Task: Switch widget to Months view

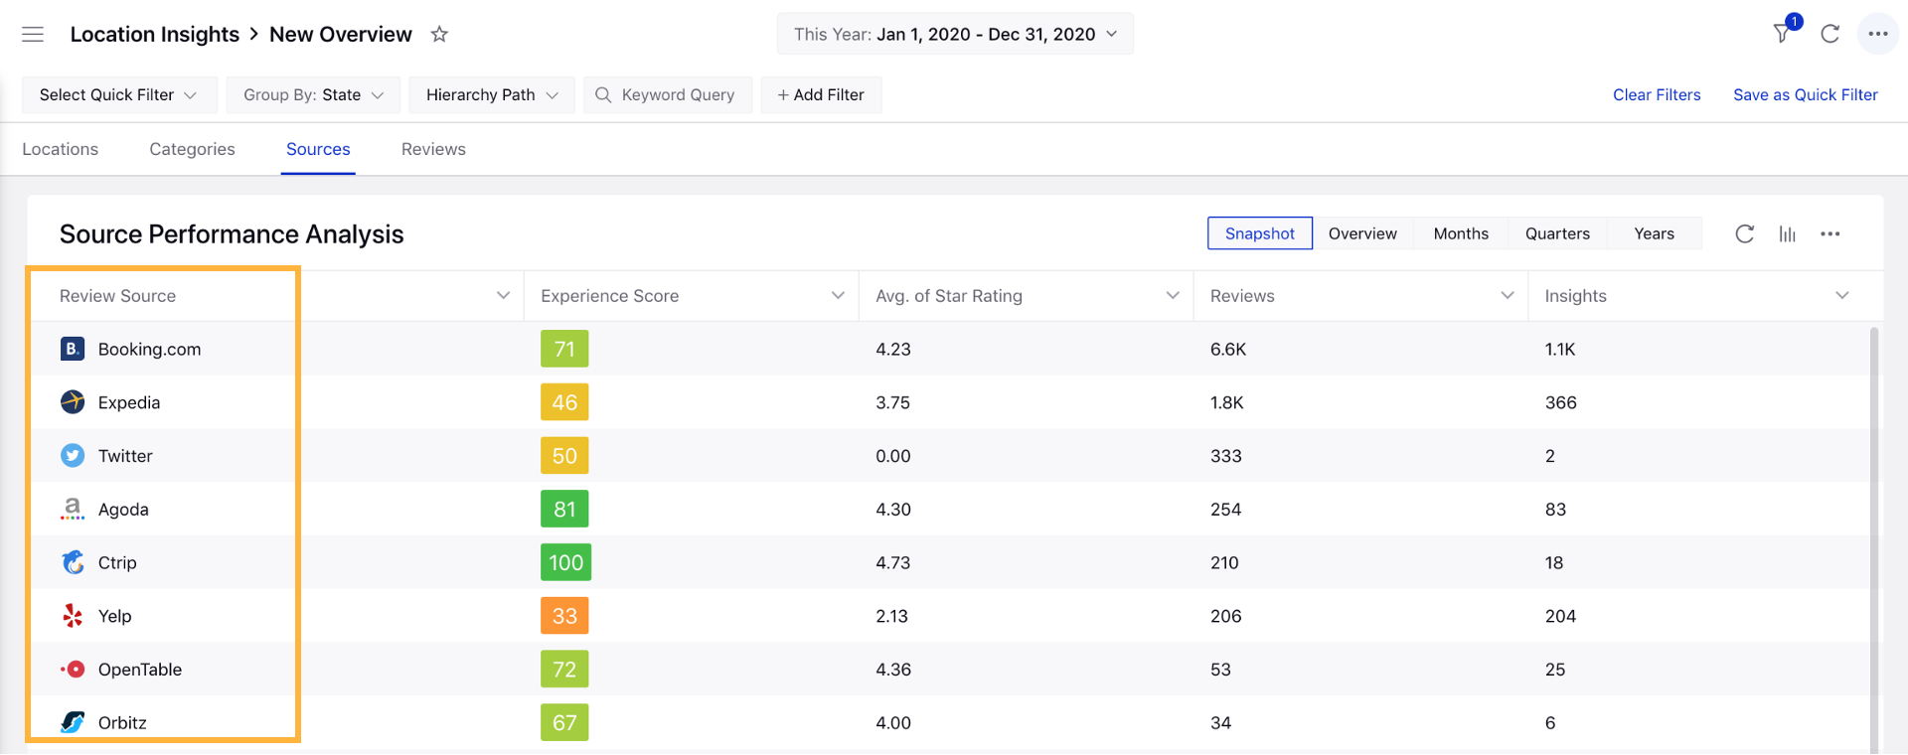Action: pyautogui.click(x=1461, y=233)
